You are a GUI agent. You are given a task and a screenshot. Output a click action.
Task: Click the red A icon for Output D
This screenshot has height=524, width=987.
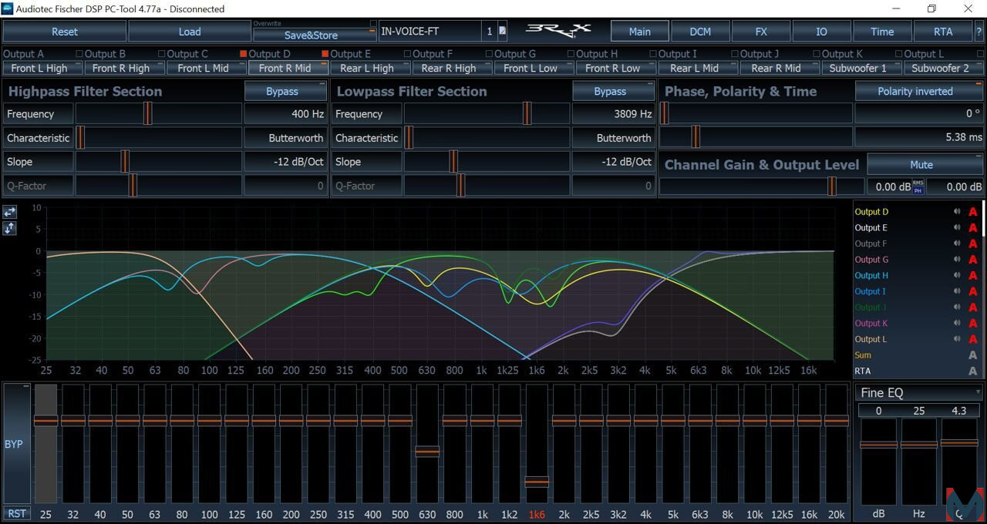coord(973,212)
